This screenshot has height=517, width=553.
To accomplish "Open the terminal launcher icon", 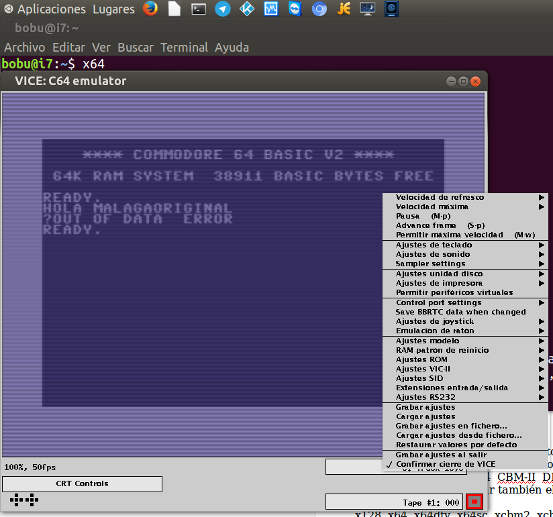I will pyautogui.click(x=199, y=9).
